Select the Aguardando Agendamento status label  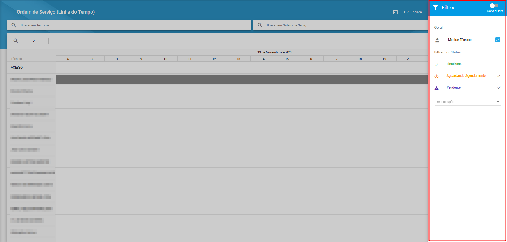click(466, 76)
